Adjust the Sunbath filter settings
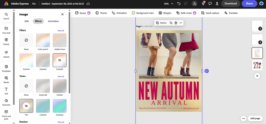The width and height of the screenshot is (266, 124). (x=59, y=60)
